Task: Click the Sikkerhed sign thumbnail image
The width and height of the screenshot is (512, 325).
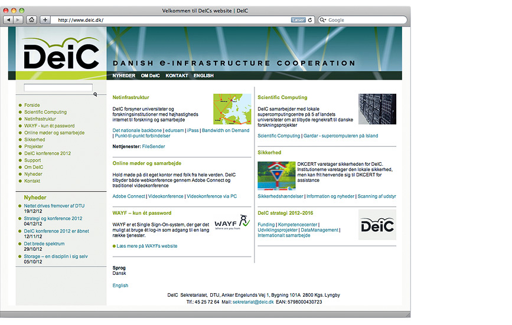Action: (x=276, y=176)
